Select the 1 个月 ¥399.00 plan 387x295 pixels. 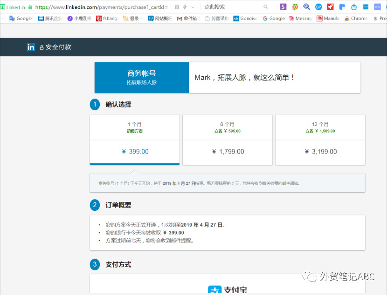click(134, 140)
